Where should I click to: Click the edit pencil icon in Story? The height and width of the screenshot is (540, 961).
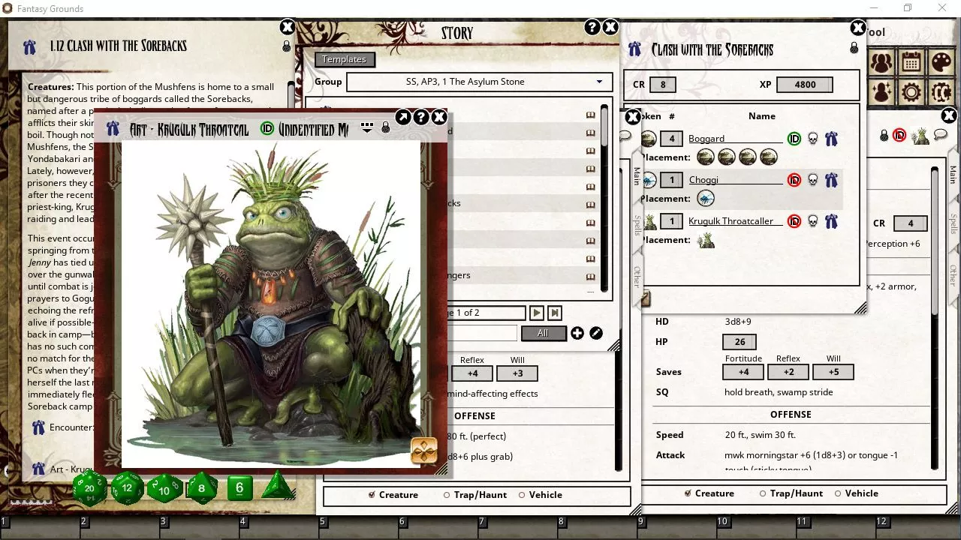point(596,333)
